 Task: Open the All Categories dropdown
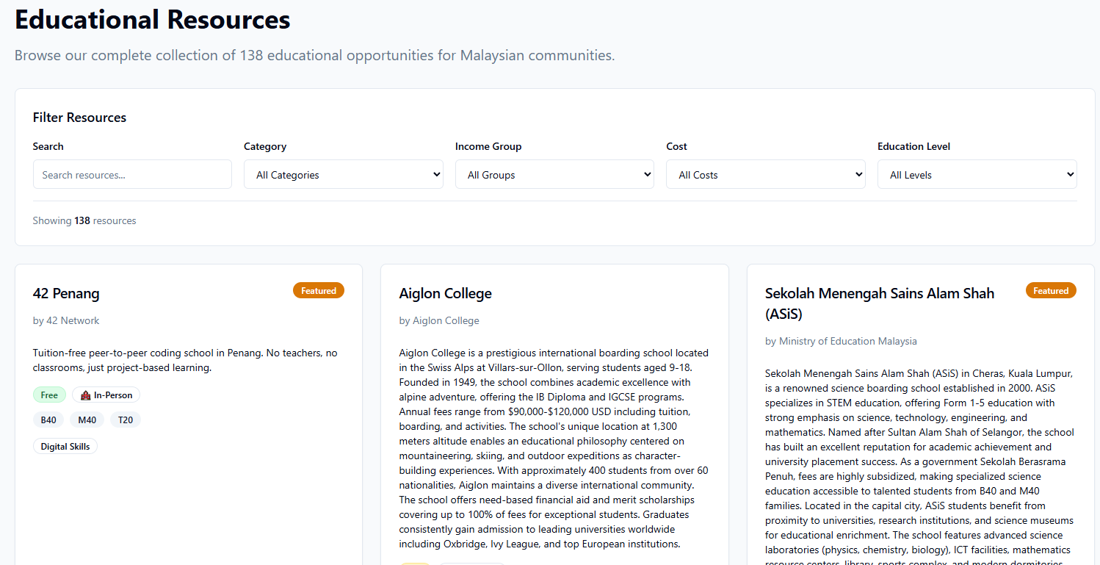point(343,175)
